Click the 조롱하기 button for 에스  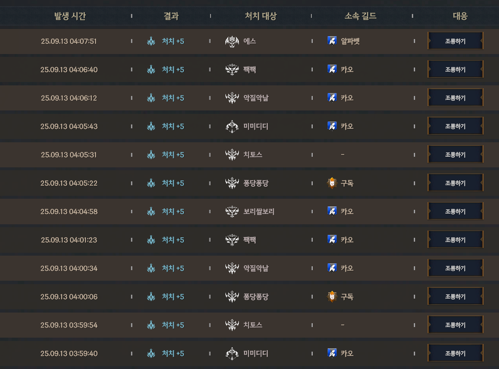pyautogui.click(x=456, y=41)
